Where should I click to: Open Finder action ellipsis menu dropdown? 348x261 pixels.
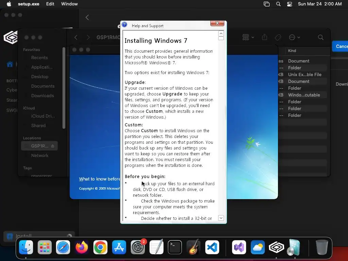coord(295,37)
